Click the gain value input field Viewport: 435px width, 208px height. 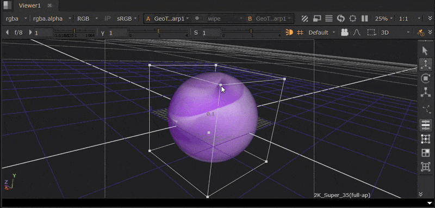43,33
